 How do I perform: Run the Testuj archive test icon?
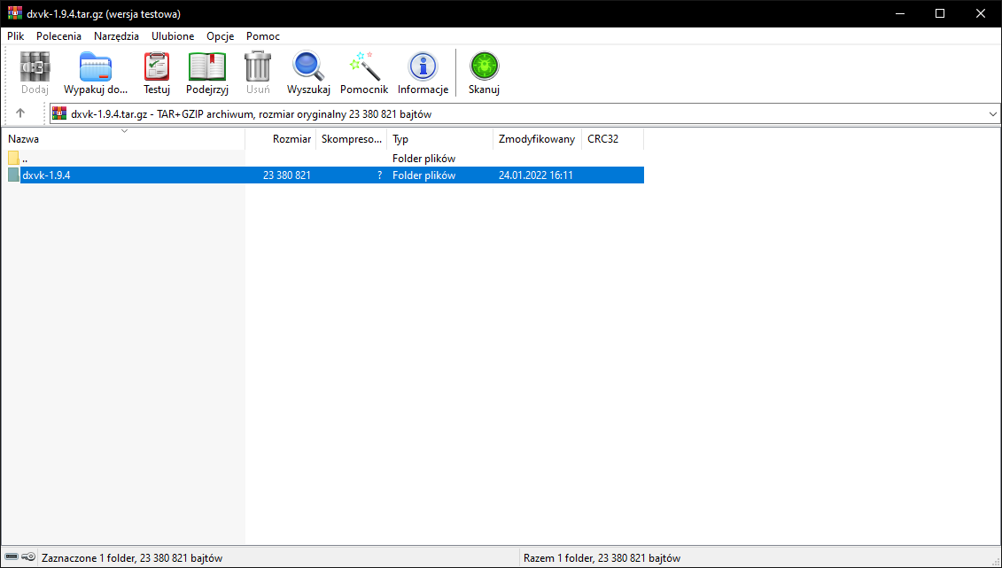(x=157, y=66)
